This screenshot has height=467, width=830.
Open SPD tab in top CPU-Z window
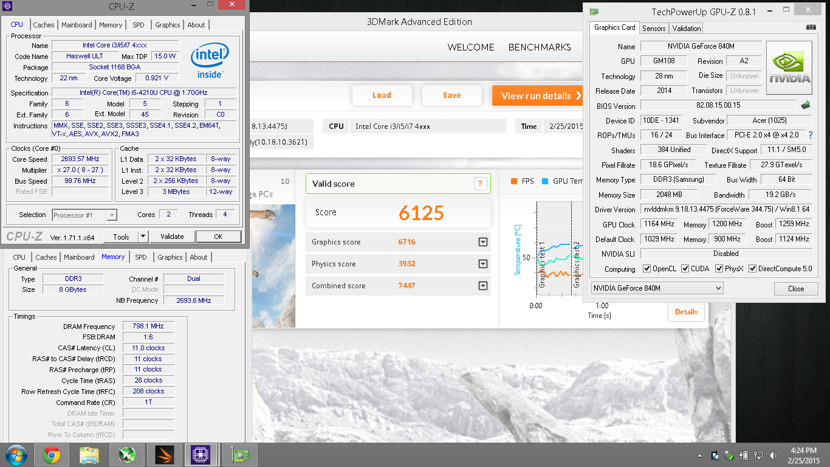click(139, 25)
